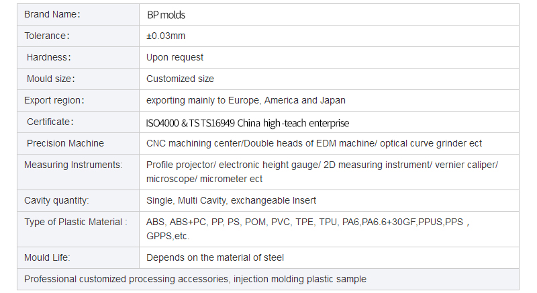Click the Profile projector instruments text
Image resolution: width=537 pixels, height=293 pixels.
322,171
